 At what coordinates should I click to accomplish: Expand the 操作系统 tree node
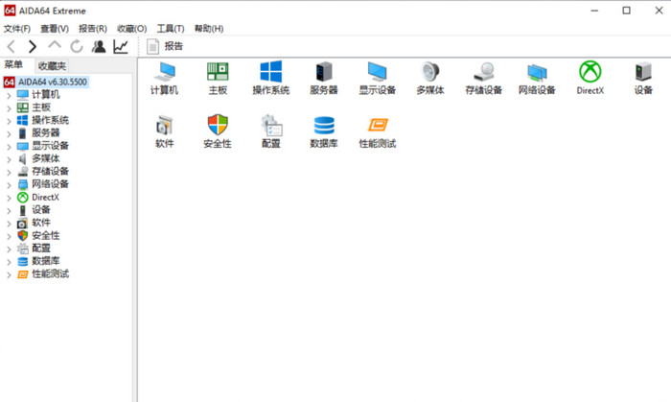pyautogui.click(x=9, y=121)
